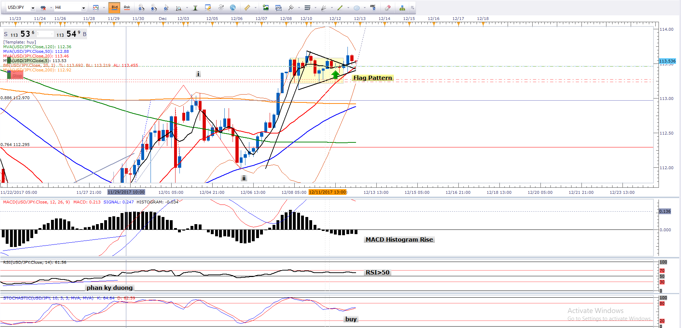This screenshot has height=328, width=681.
Task: Toggle the Ask price button
Action: (x=127, y=7)
